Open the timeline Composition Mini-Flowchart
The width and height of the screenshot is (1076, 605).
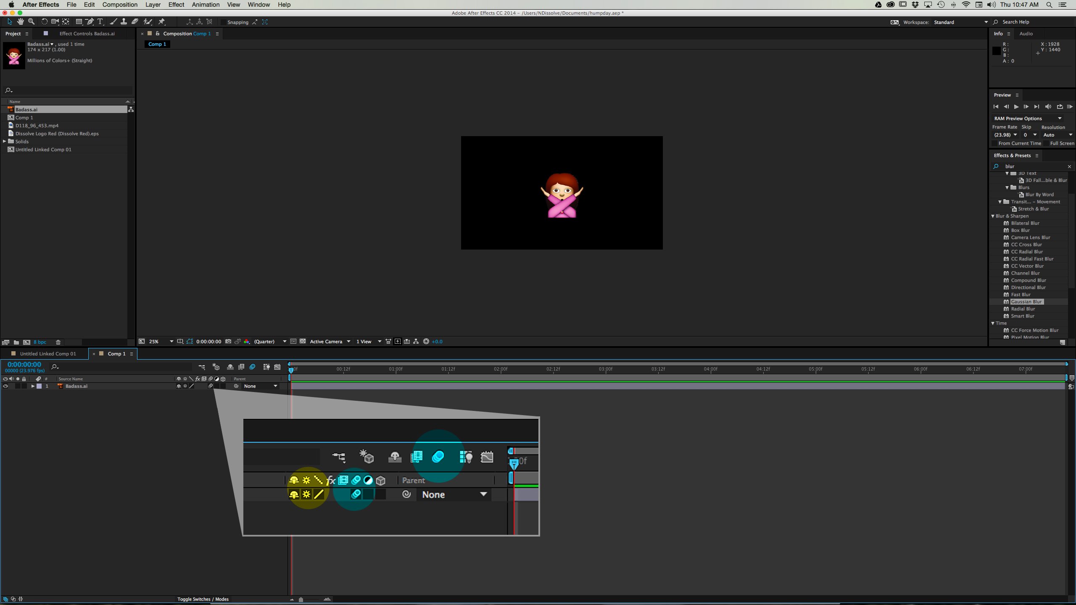coord(202,367)
